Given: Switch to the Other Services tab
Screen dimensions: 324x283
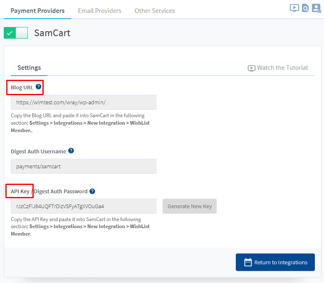Looking at the screenshot, I should (155, 11).
